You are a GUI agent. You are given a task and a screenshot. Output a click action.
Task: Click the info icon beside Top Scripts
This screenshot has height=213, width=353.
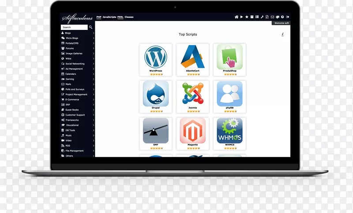tap(282, 34)
